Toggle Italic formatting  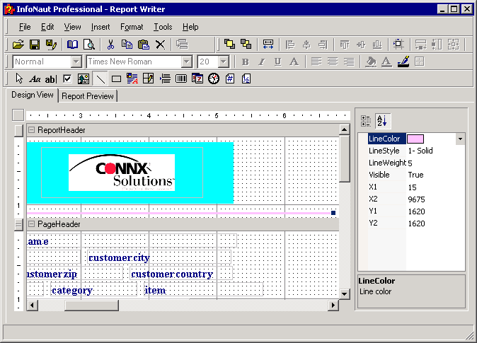[x=261, y=62]
